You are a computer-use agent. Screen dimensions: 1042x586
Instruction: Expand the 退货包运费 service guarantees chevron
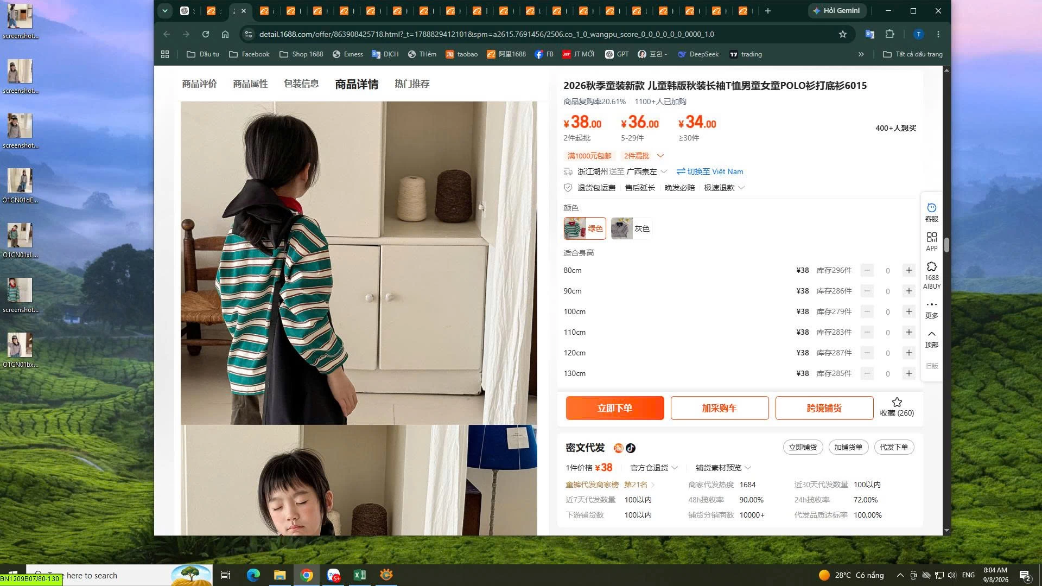741,188
